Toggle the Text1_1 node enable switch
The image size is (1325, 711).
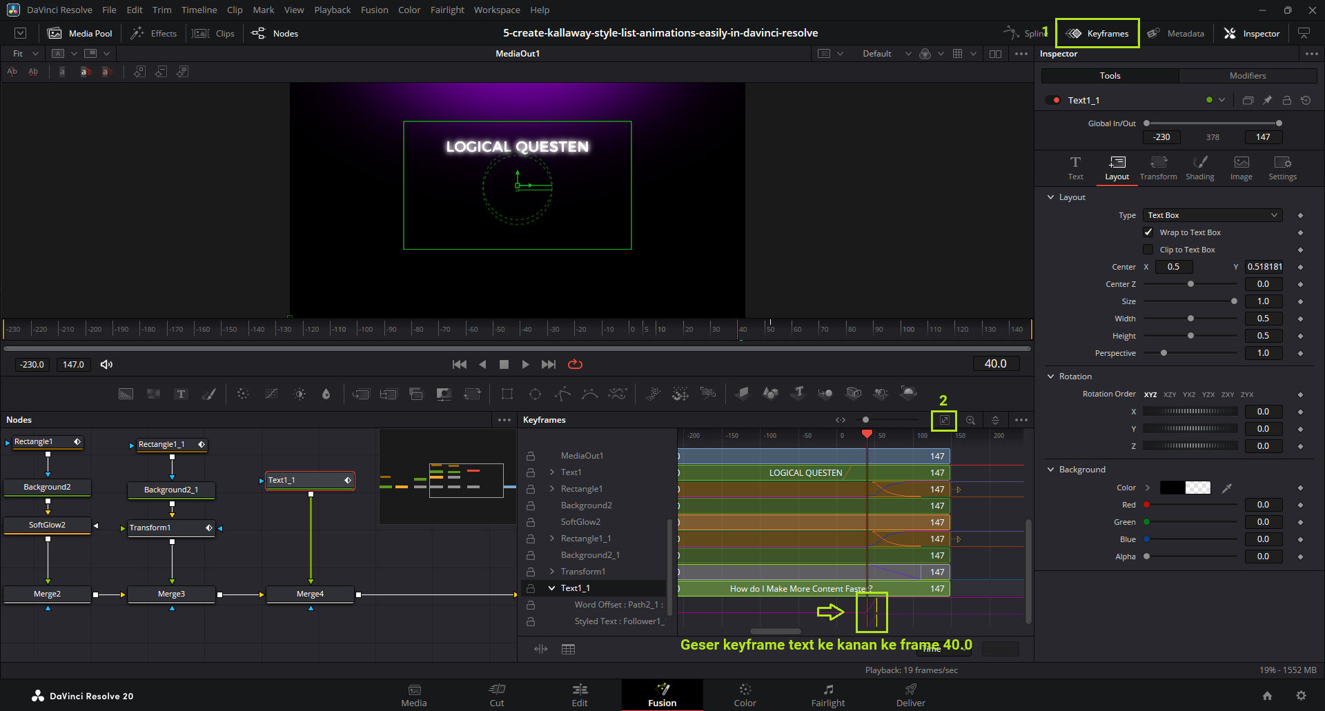[x=1053, y=100]
